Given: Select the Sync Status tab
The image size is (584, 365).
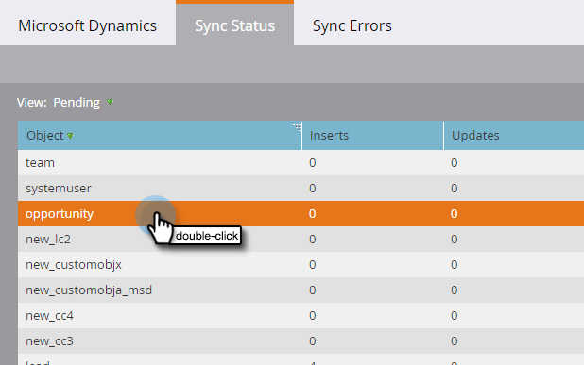Looking at the screenshot, I should click(235, 25).
